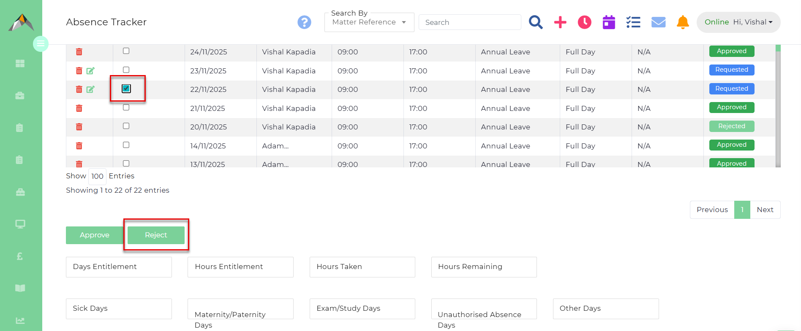
Task: Click Approved status badge for 21/11/2025
Action: tap(732, 108)
